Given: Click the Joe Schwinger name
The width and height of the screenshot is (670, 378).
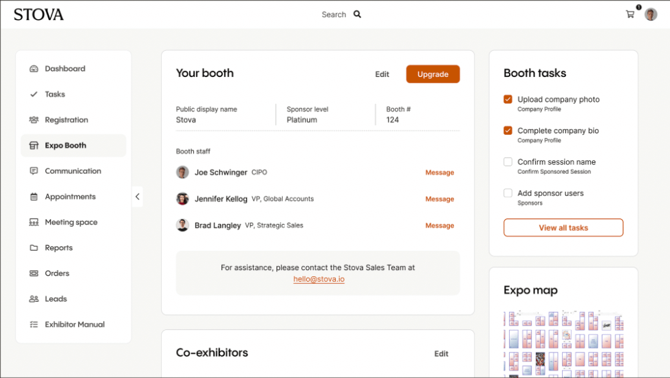Looking at the screenshot, I should click(221, 173).
